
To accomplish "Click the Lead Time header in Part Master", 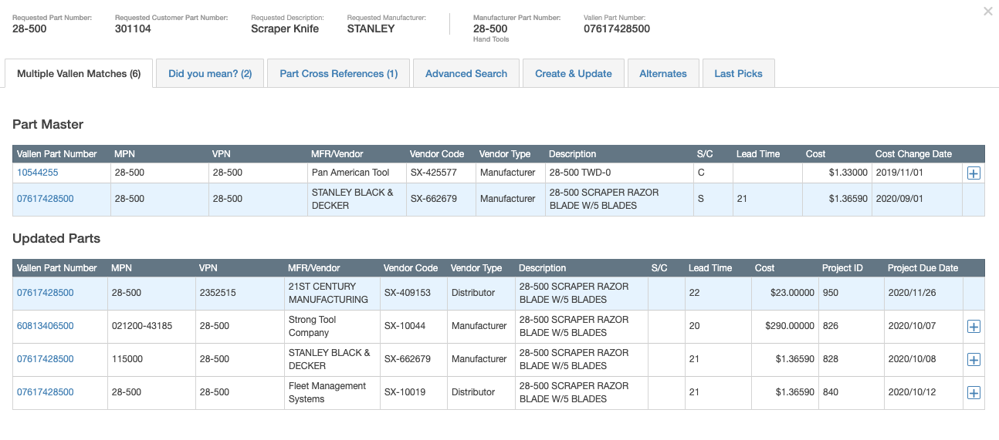I will pyautogui.click(x=758, y=154).
